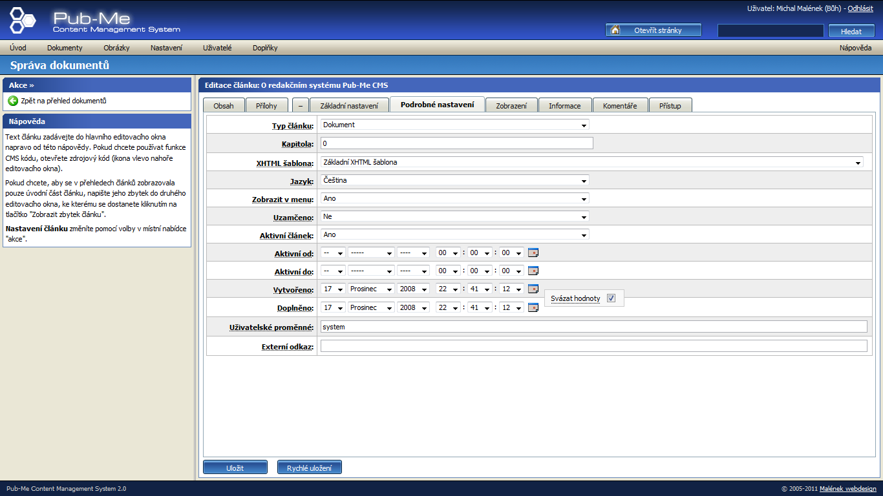Log out via the Odhlásit link
Image resolution: width=883 pixels, height=496 pixels.
click(x=860, y=8)
